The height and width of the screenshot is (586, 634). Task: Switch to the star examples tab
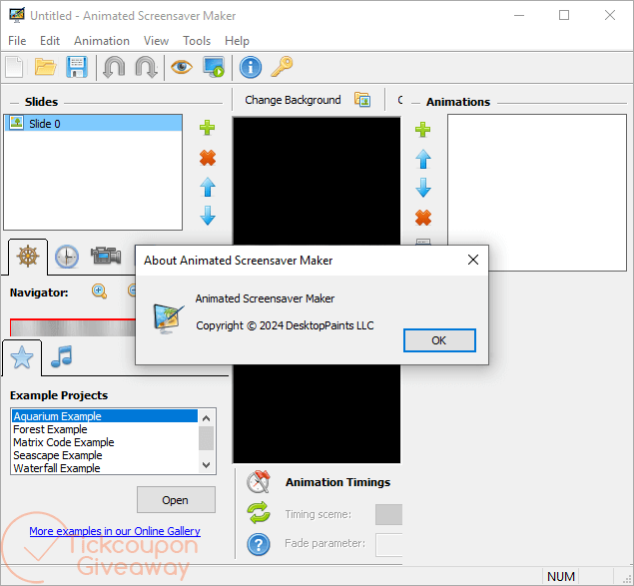[22, 357]
